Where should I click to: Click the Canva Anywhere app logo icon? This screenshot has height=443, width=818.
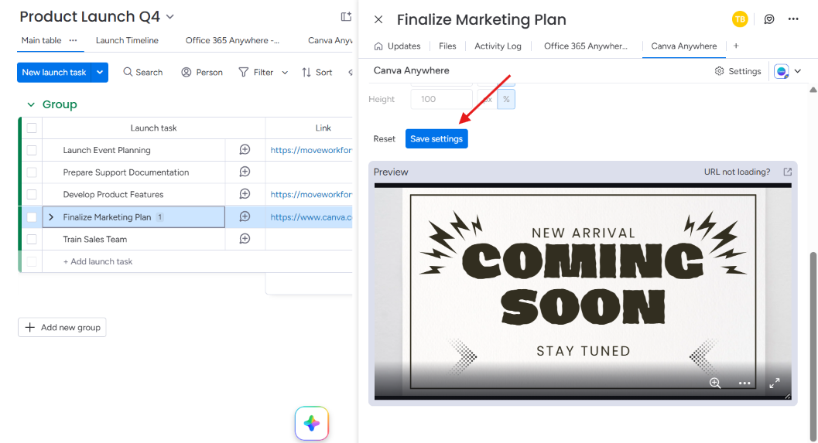click(x=781, y=71)
